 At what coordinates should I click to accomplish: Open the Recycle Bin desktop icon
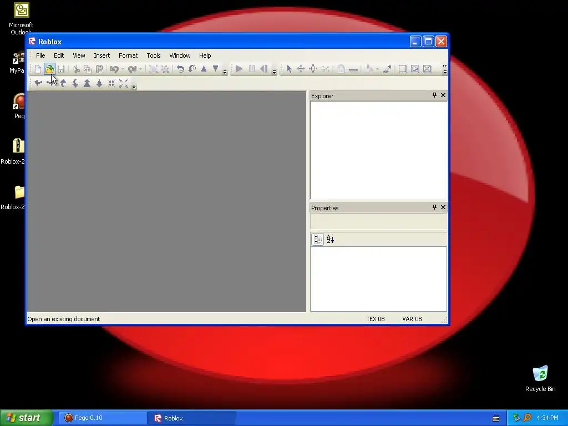point(540,379)
